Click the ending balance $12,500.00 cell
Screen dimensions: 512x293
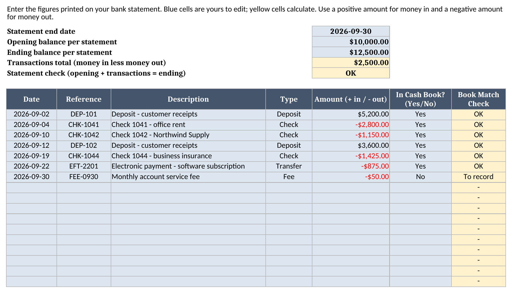(351, 52)
